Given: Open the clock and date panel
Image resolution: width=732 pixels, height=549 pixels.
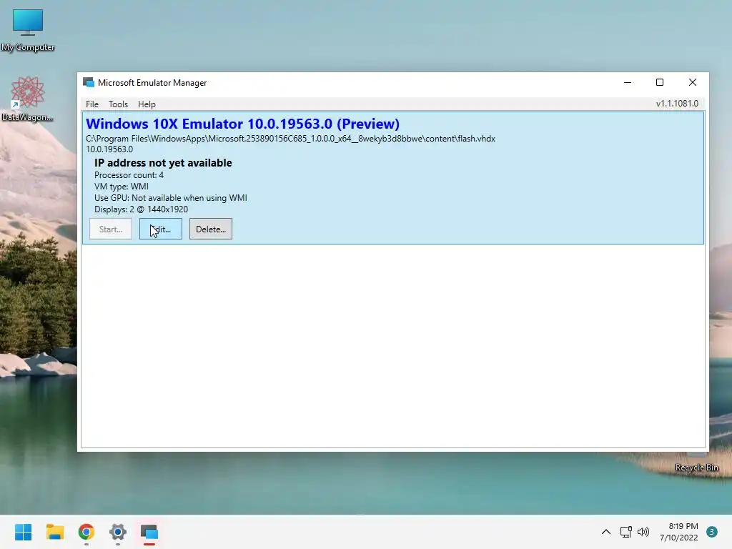Looking at the screenshot, I should pyautogui.click(x=679, y=532).
